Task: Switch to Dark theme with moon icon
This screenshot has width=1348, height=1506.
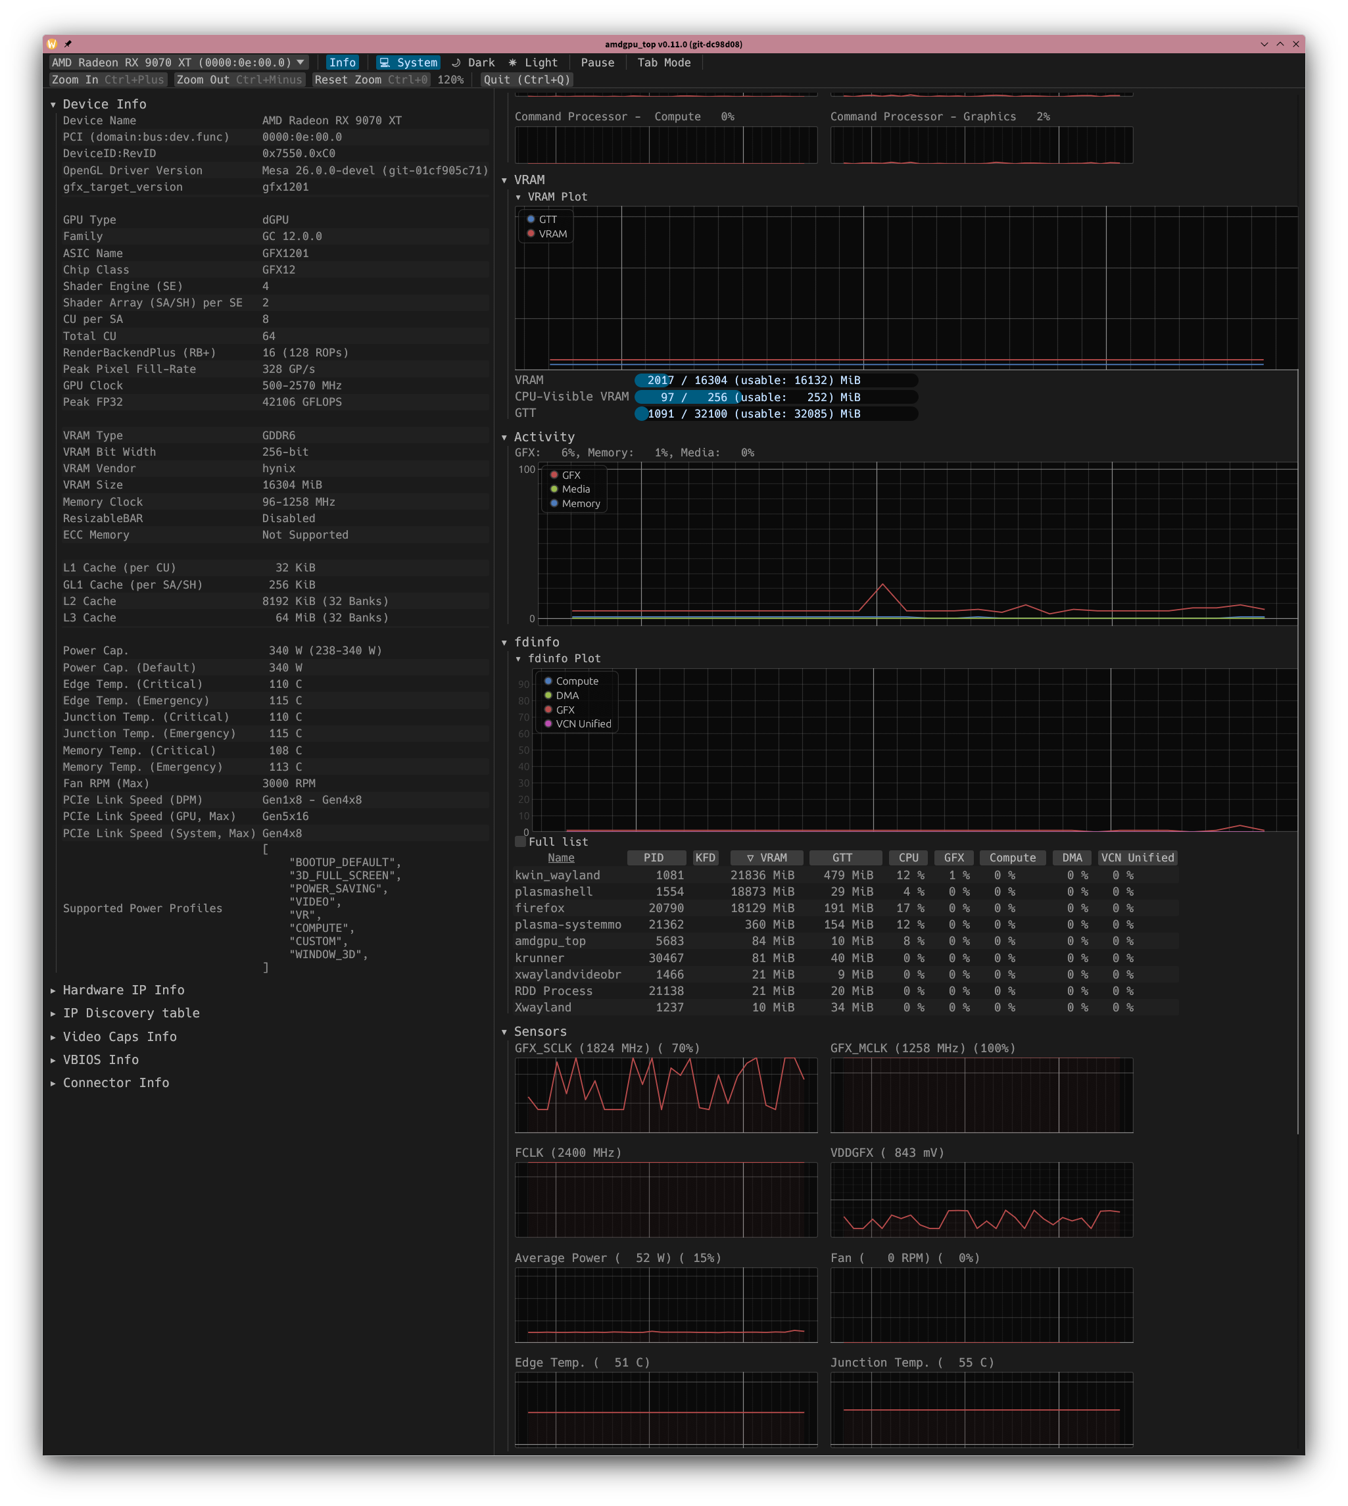Action: (x=473, y=63)
